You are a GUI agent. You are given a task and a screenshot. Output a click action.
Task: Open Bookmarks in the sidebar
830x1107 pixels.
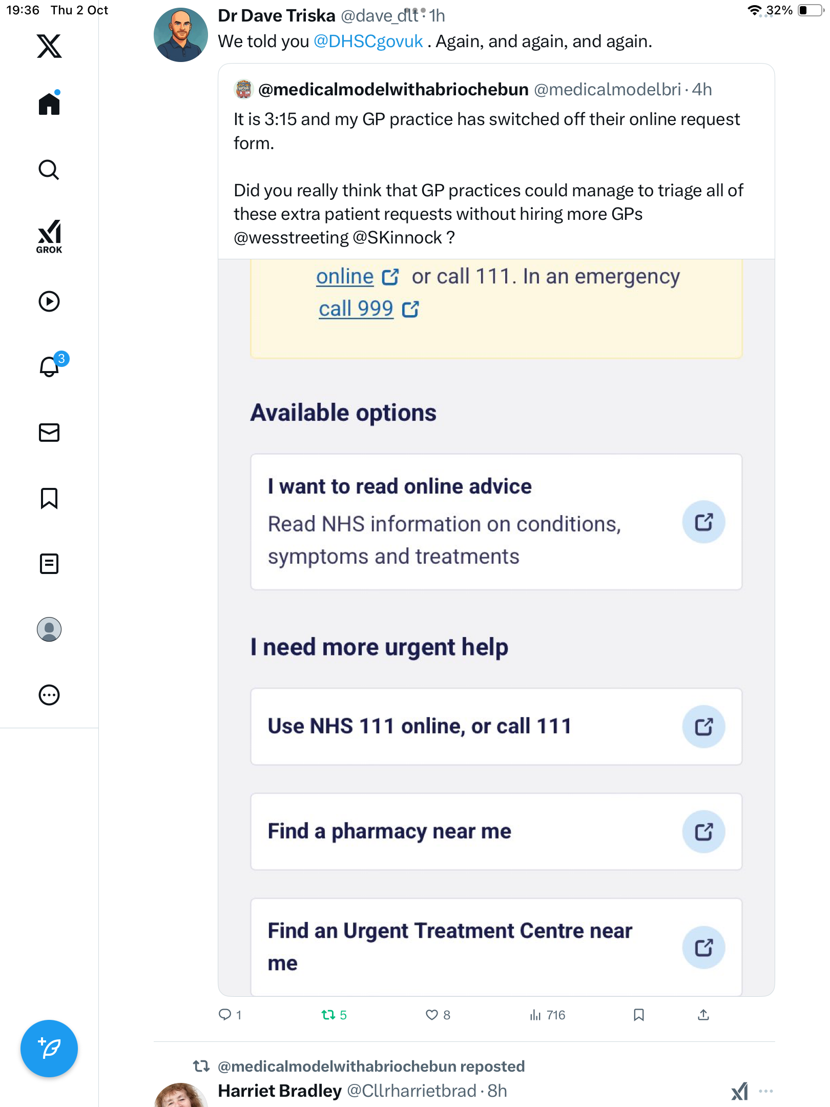(x=49, y=498)
